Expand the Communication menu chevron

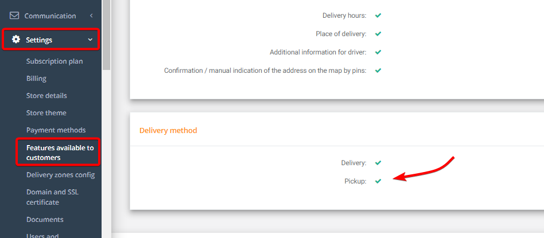tap(91, 15)
